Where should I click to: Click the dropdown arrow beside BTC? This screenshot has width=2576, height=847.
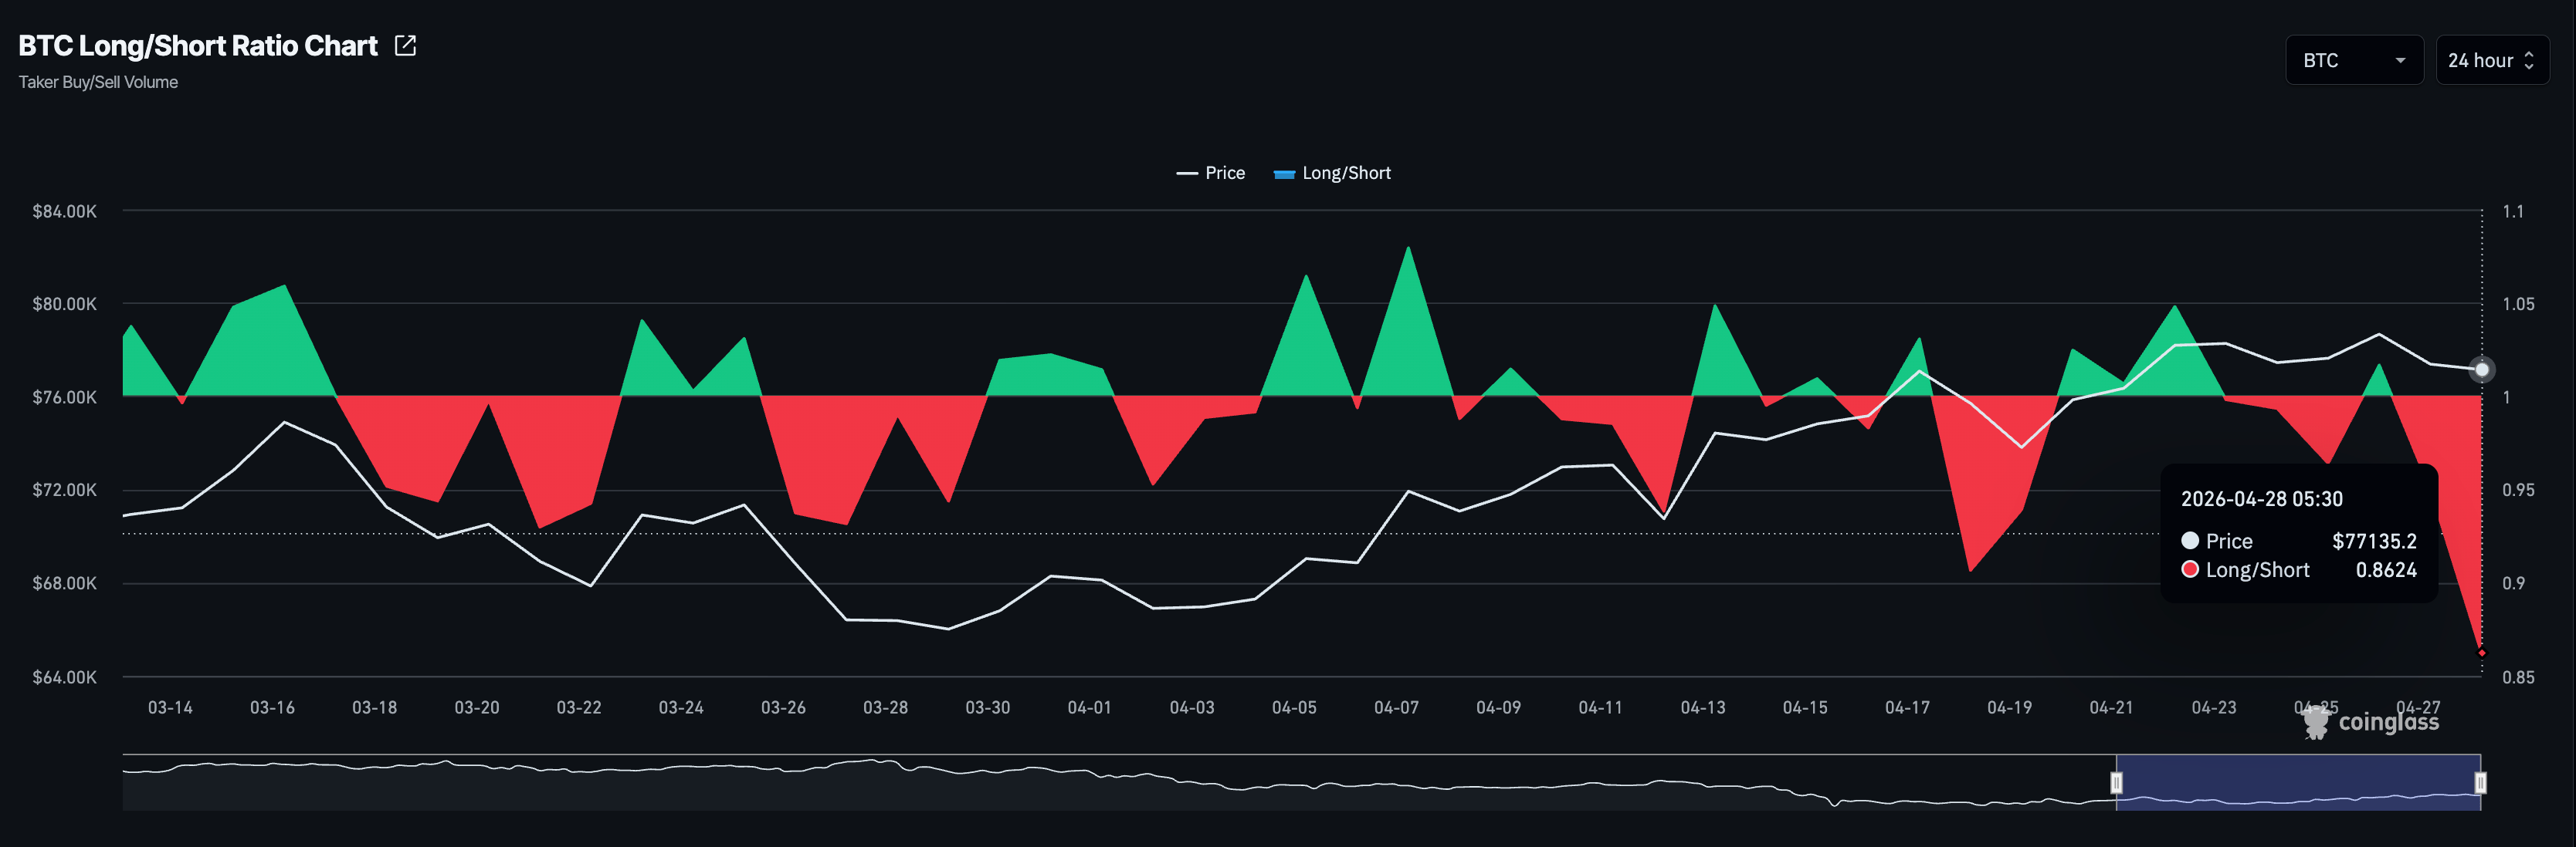[2400, 61]
